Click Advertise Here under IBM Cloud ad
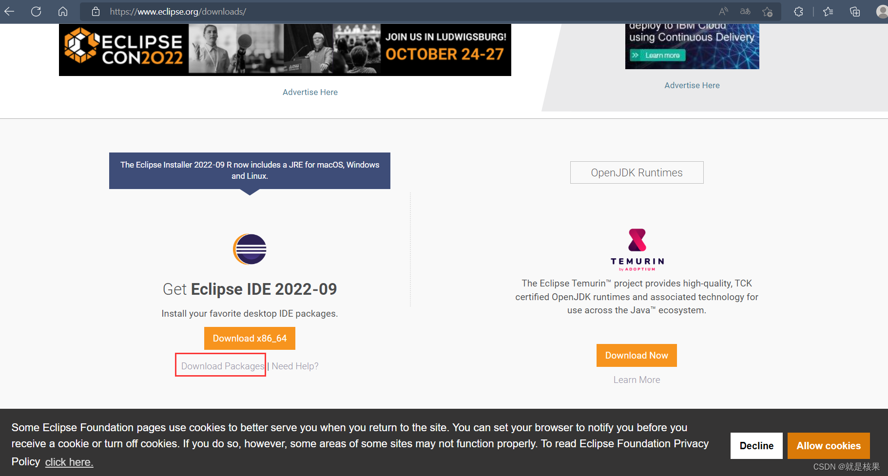Screen dimensions: 888x476 (x=692, y=85)
